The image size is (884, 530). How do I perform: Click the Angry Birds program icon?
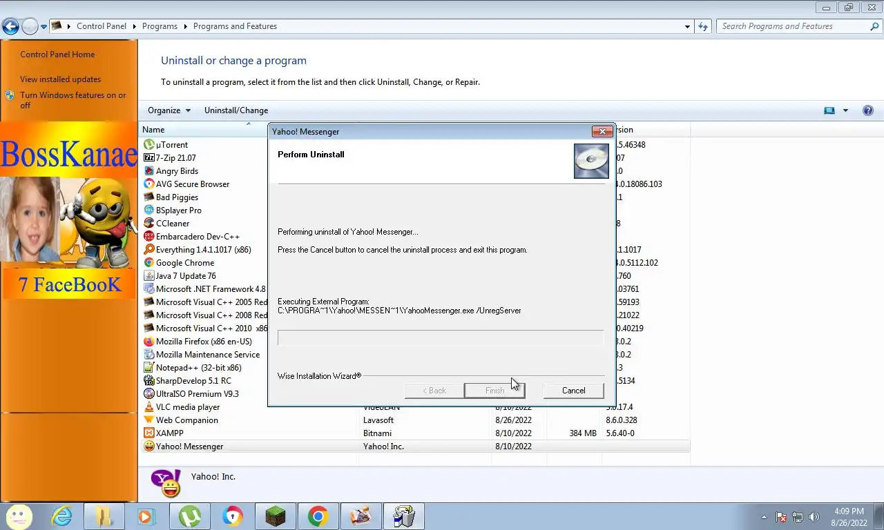click(148, 171)
